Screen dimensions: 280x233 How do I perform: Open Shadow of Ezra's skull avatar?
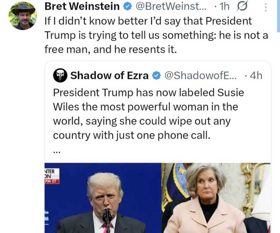[x=60, y=75]
